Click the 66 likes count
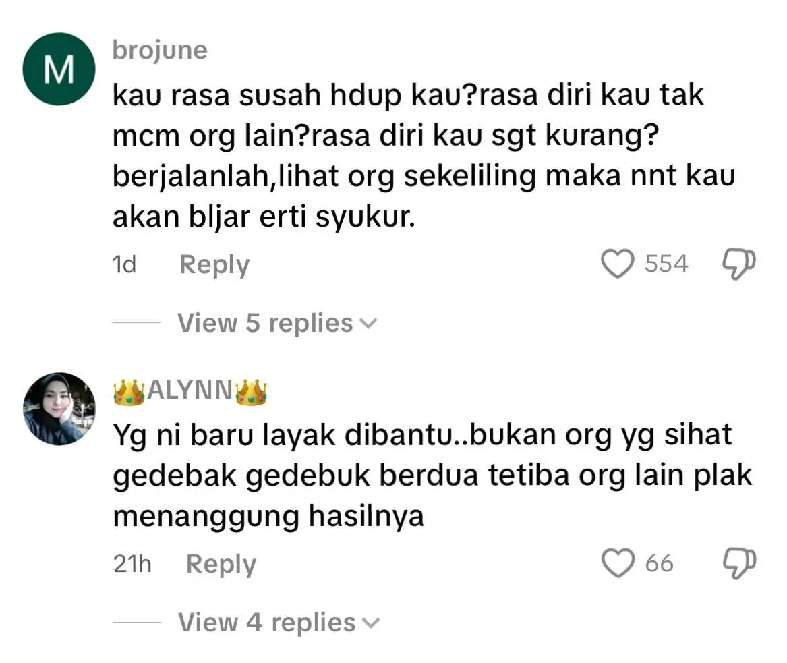This screenshot has width=787, height=663. (659, 563)
